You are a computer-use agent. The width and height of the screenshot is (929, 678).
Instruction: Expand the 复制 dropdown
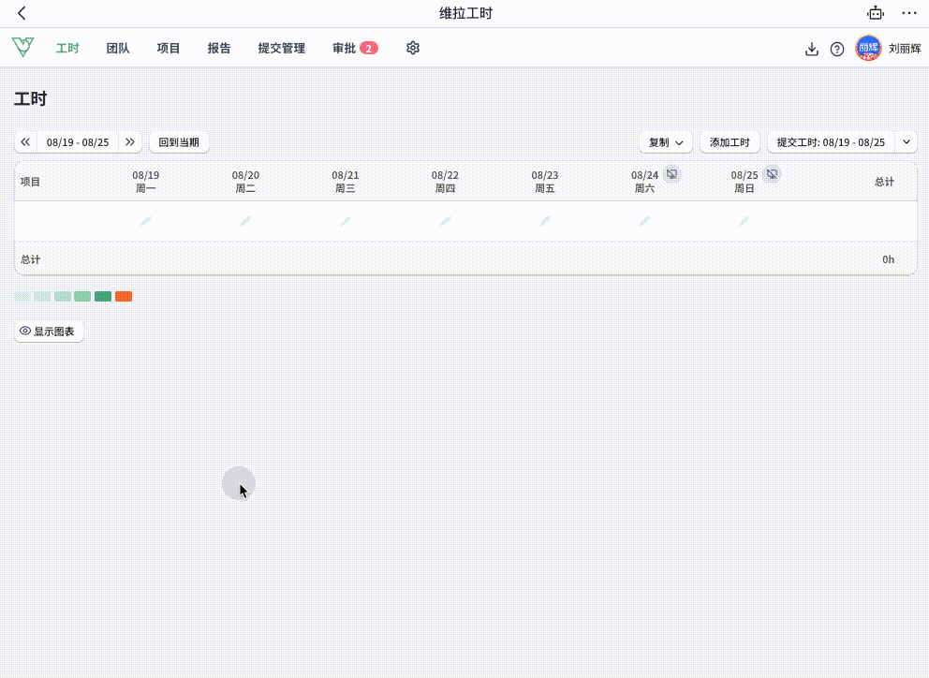[665, 142]
